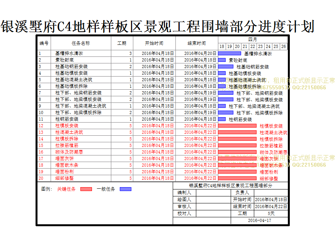Click the 工期 column header

point(122,43)
